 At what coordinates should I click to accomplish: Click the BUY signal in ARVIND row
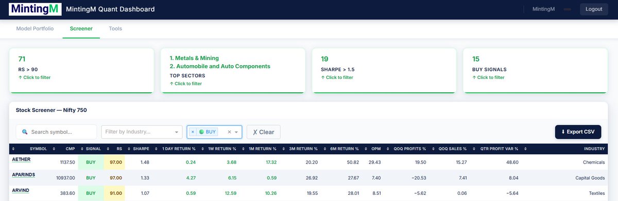[91, 193]
